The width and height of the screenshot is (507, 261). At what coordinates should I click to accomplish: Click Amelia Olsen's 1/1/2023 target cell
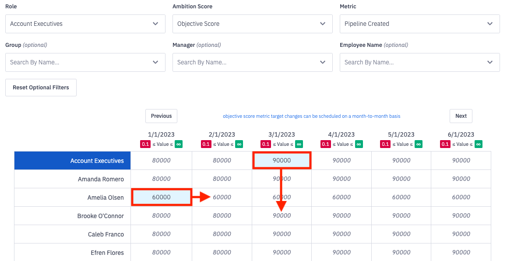162,197
